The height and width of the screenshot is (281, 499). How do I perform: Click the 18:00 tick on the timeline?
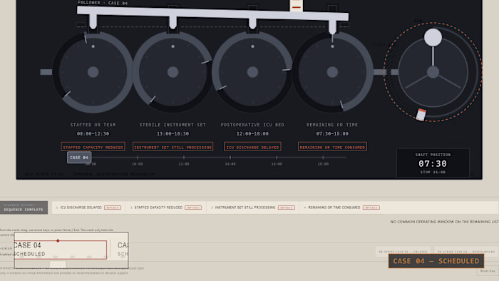click(x=323, y=158)
